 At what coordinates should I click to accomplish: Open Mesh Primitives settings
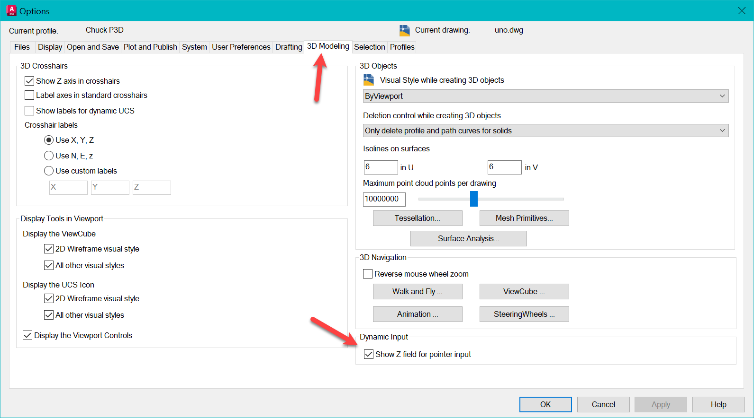pyautogui.click(x=524, y=218)
